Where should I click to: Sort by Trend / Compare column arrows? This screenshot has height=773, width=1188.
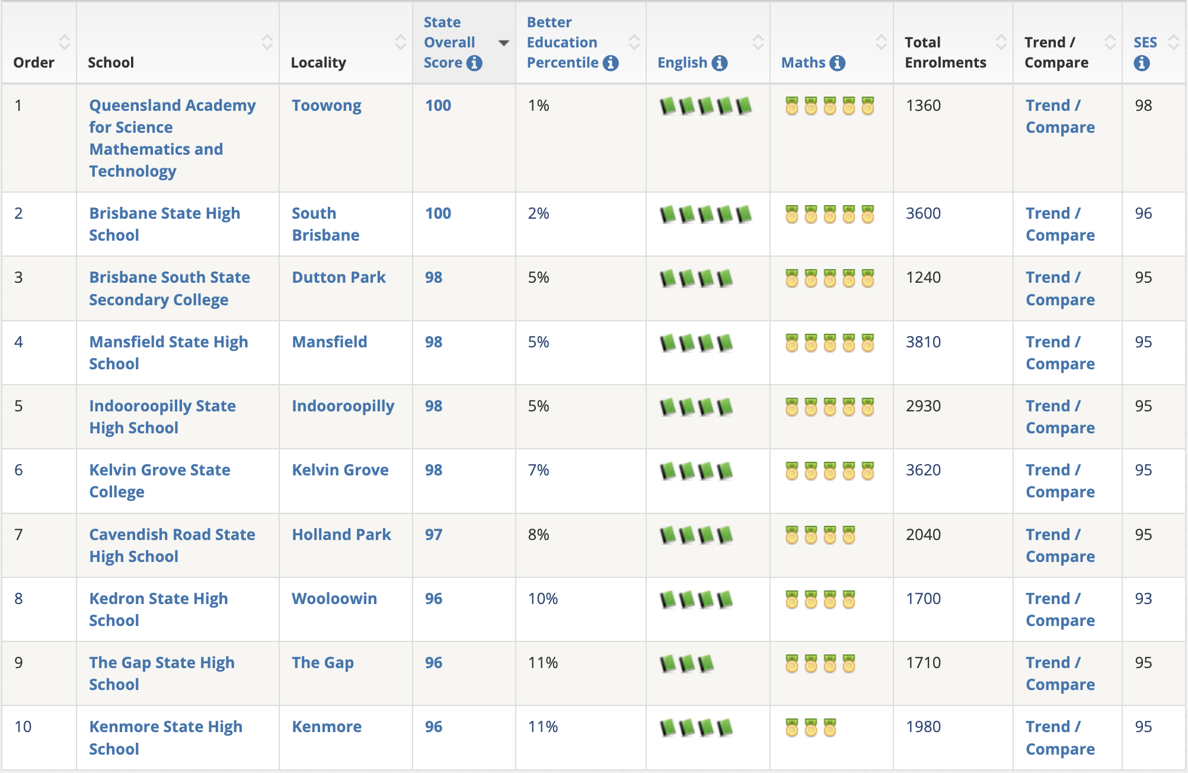[x=1110, y=42]
